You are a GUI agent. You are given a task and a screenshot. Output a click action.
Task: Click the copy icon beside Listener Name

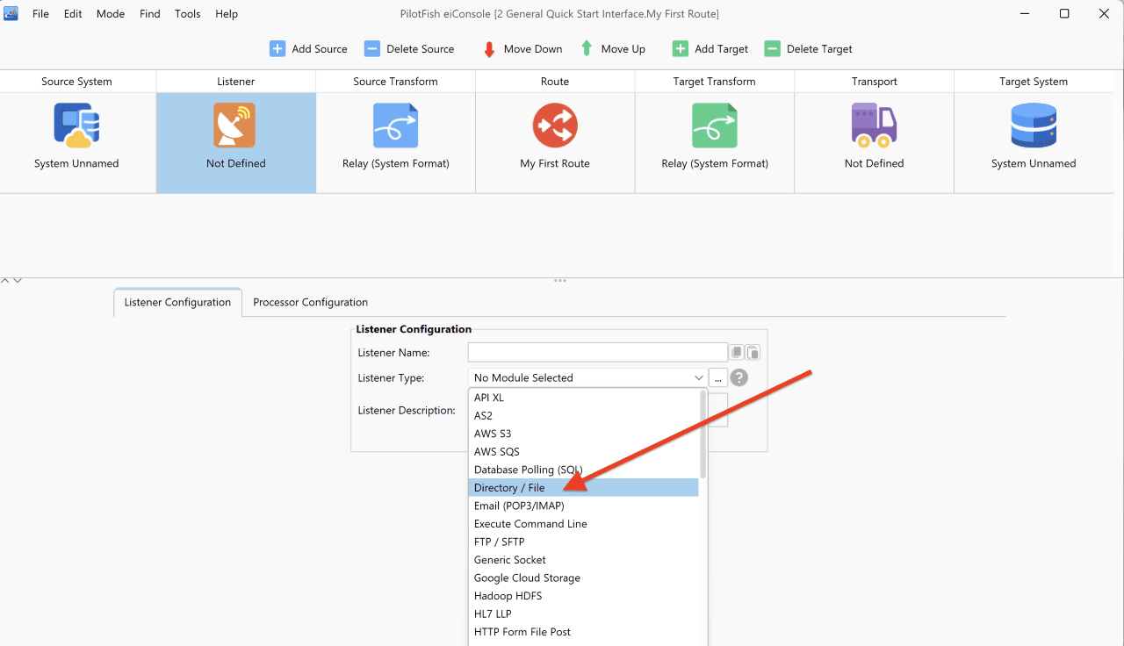738,353
